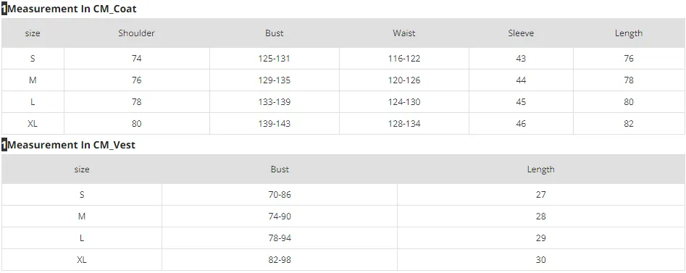686x273 pixels.
Task: Click the Coat table Length header
Action: tap(628, 33)
